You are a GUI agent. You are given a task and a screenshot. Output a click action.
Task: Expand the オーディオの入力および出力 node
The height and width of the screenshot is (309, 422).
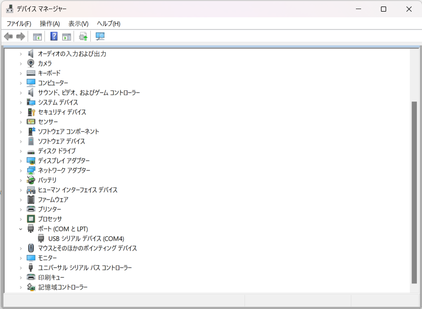21,54
